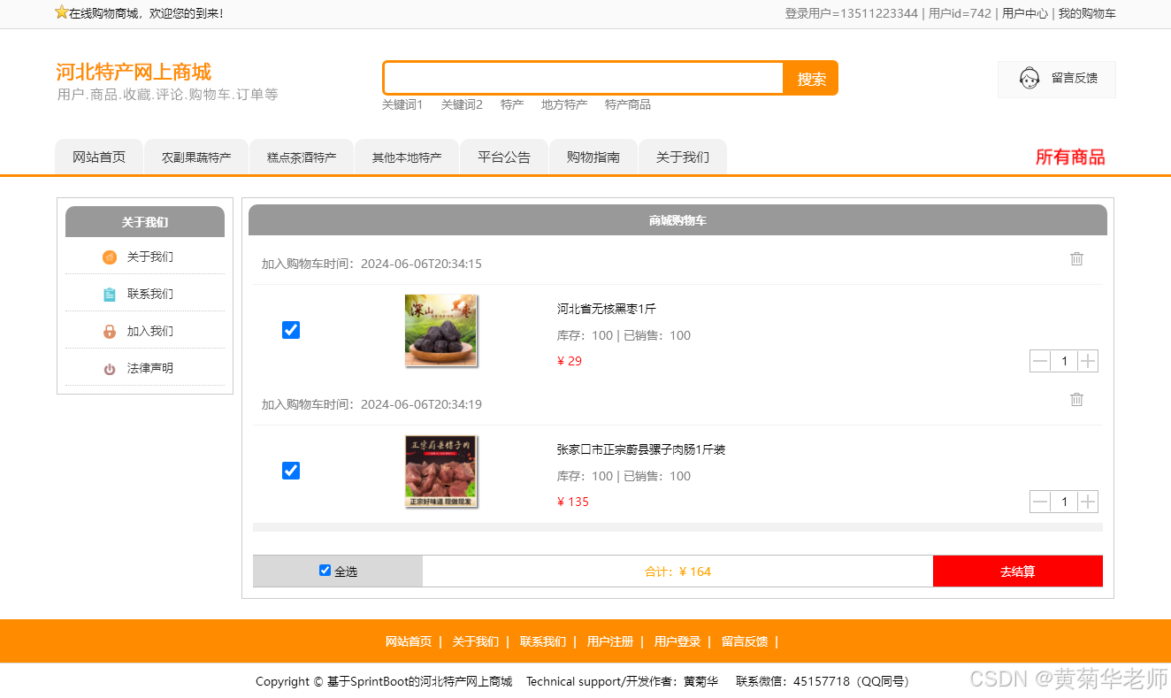Delete the 张家口市正宗蔚县骡子肉肠 cart item via trash icon
The image size is (1171, 698).
click(x=1076, y=399)
